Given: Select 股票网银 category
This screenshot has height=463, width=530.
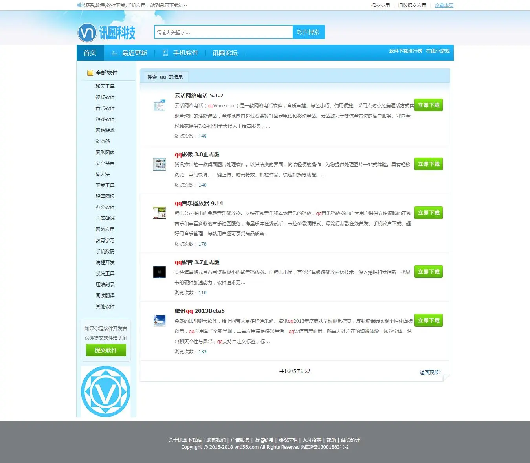Looking at the screenshot, I should 105,196.
